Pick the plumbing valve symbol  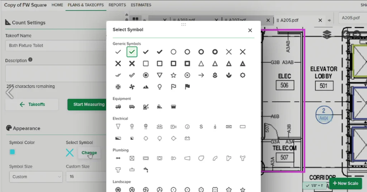(x=118, y=158)
